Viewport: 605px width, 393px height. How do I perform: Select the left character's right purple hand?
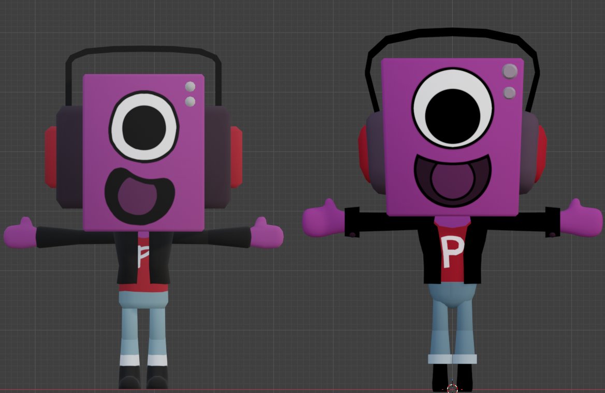267,234
